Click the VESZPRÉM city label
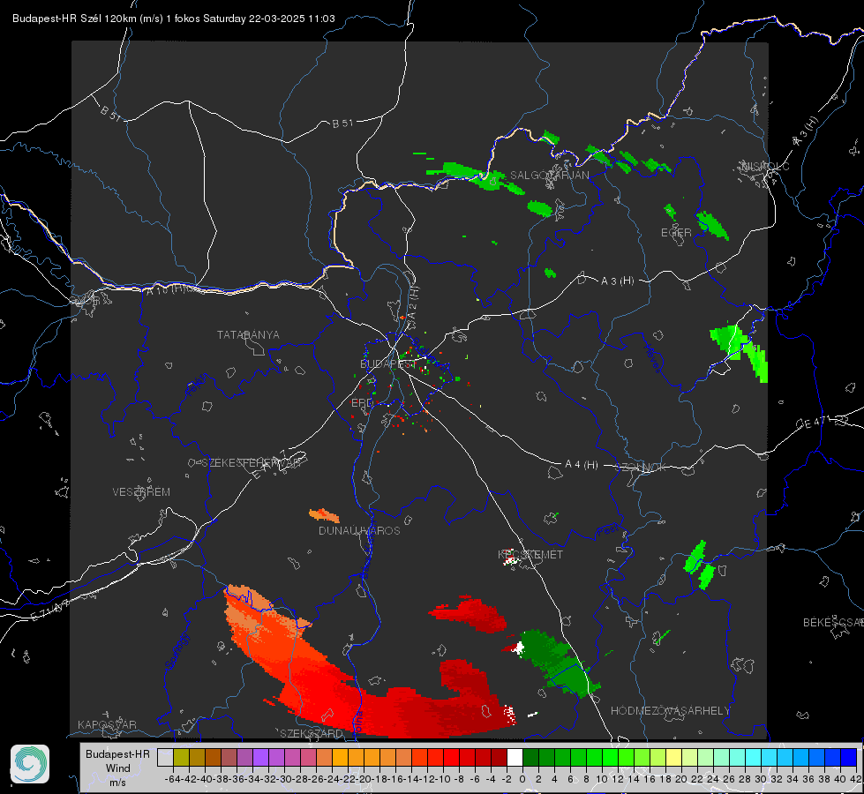Screen dimensions: 864x794 (141, 492)
